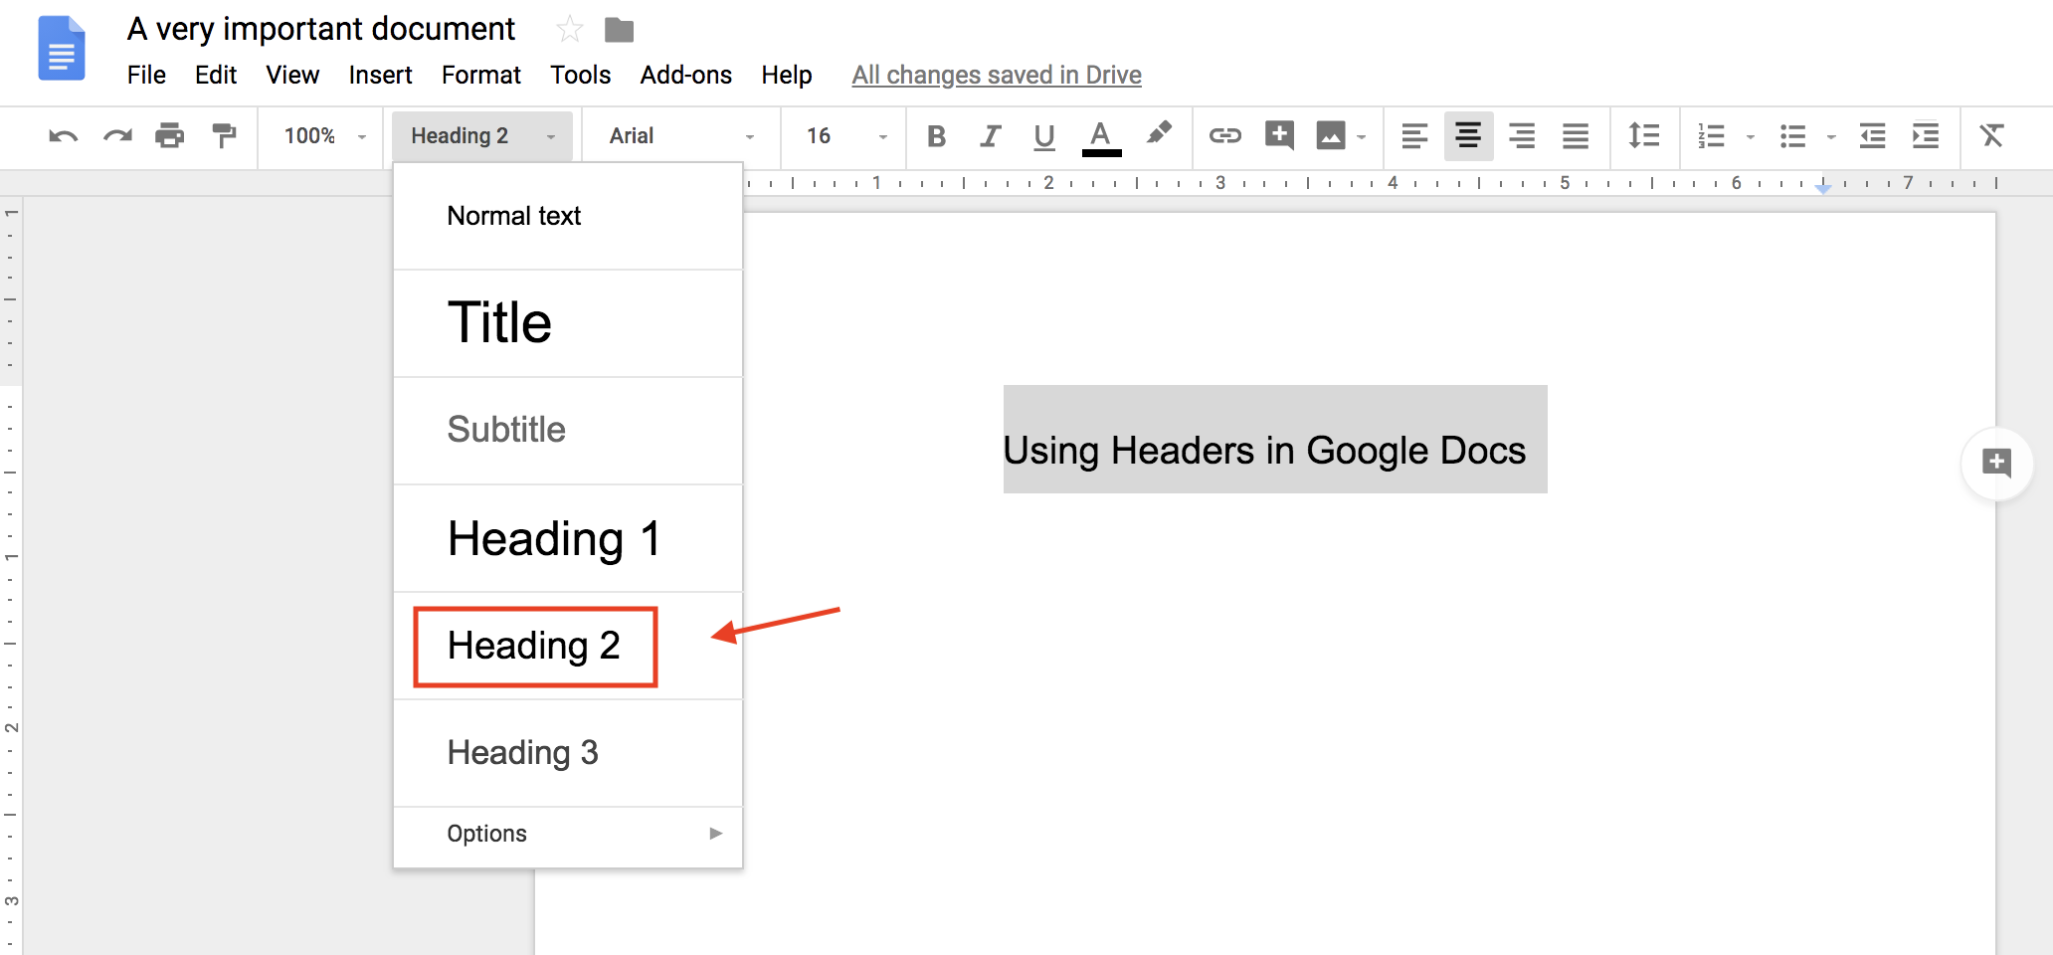The image size is (2053, 955).
Task: Open the Help menu
Action: point(787,75)
